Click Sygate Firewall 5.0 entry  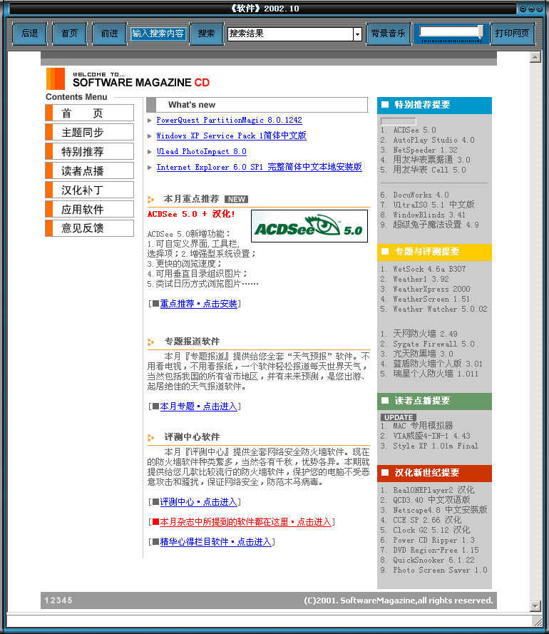433,344
